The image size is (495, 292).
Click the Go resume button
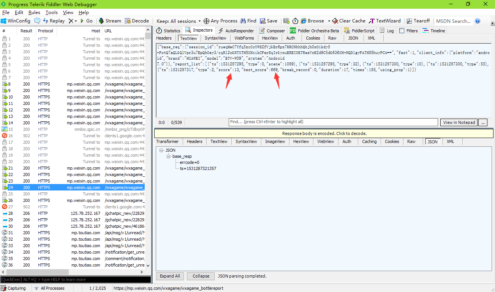[86, 21]
